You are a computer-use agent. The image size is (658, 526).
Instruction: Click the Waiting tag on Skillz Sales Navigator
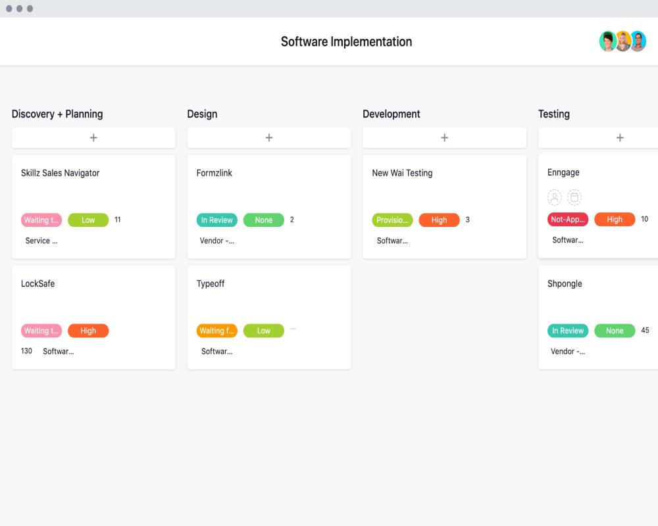click(41, 220)
